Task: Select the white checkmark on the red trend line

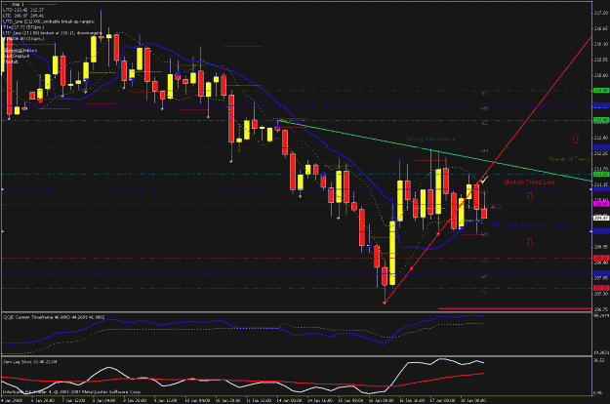Action: [484, 181]
